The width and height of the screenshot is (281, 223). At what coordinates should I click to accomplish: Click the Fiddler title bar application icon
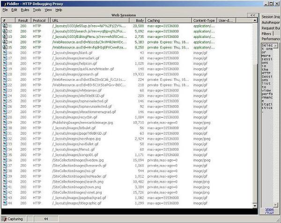click(3, 3)
